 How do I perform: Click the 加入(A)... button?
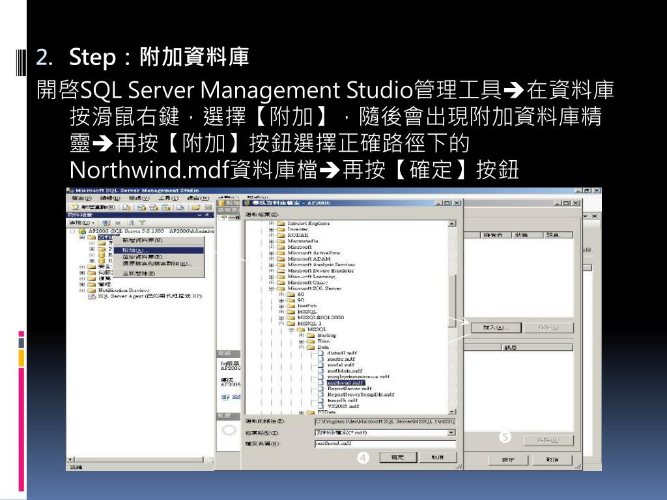click(496, 327)
